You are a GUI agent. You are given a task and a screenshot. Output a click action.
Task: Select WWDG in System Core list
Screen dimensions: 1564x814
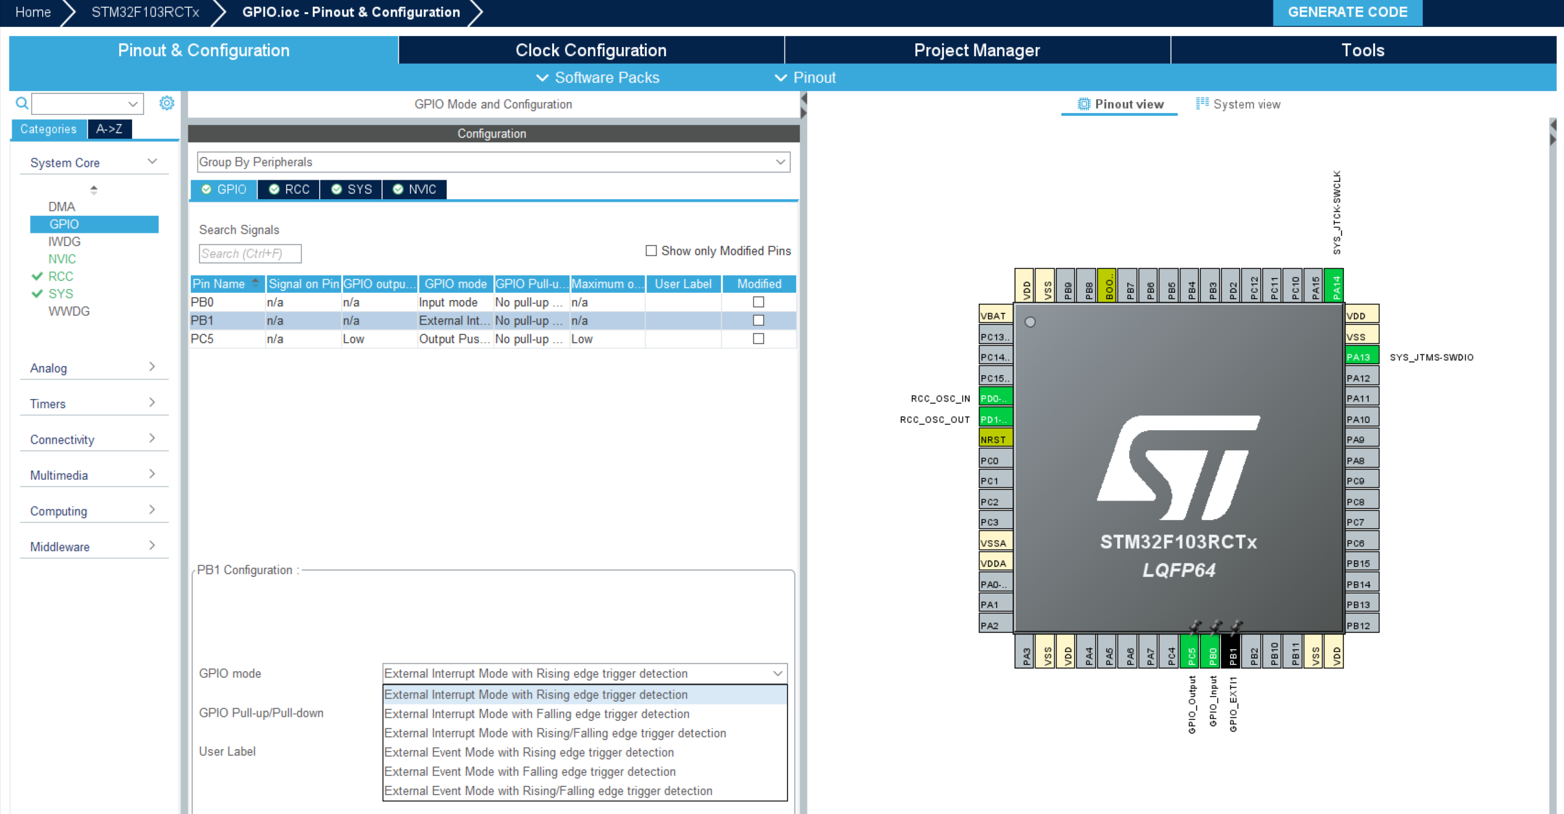click(69, 311)
